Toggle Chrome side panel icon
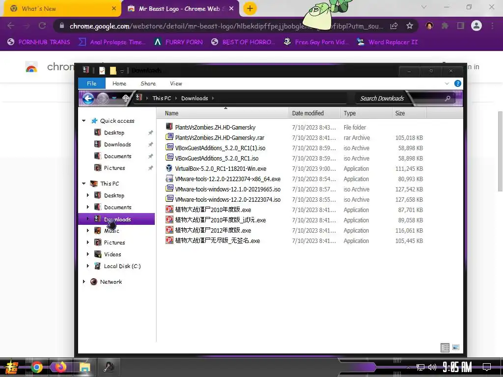 461,26
